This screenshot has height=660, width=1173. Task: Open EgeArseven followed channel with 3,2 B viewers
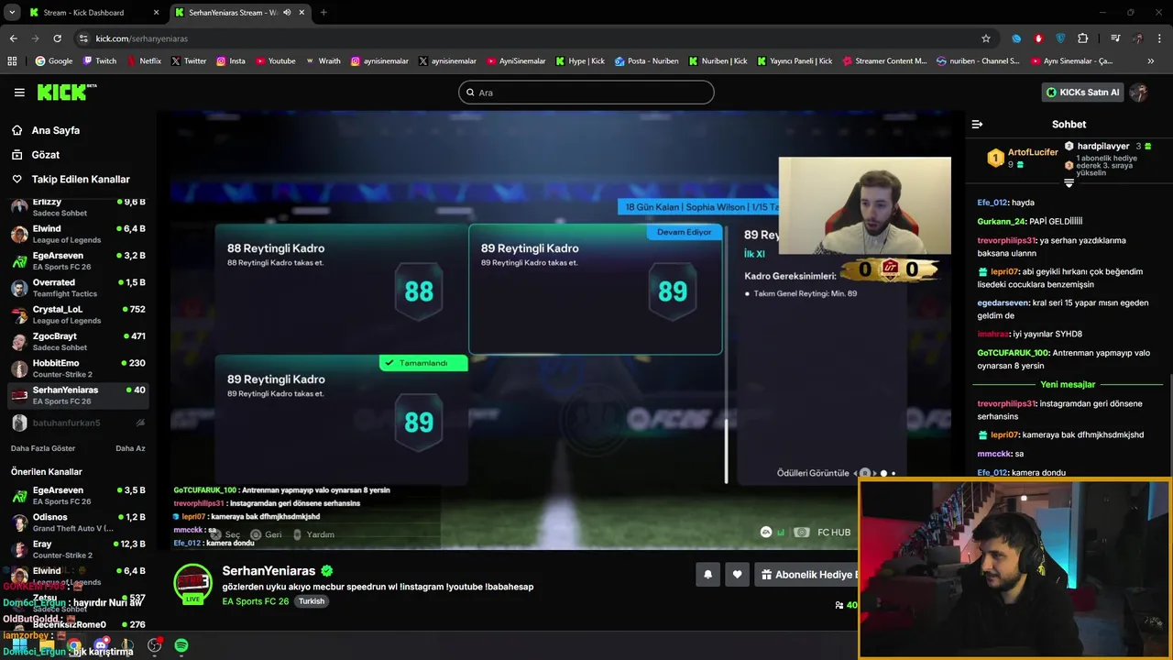[77, 260]
